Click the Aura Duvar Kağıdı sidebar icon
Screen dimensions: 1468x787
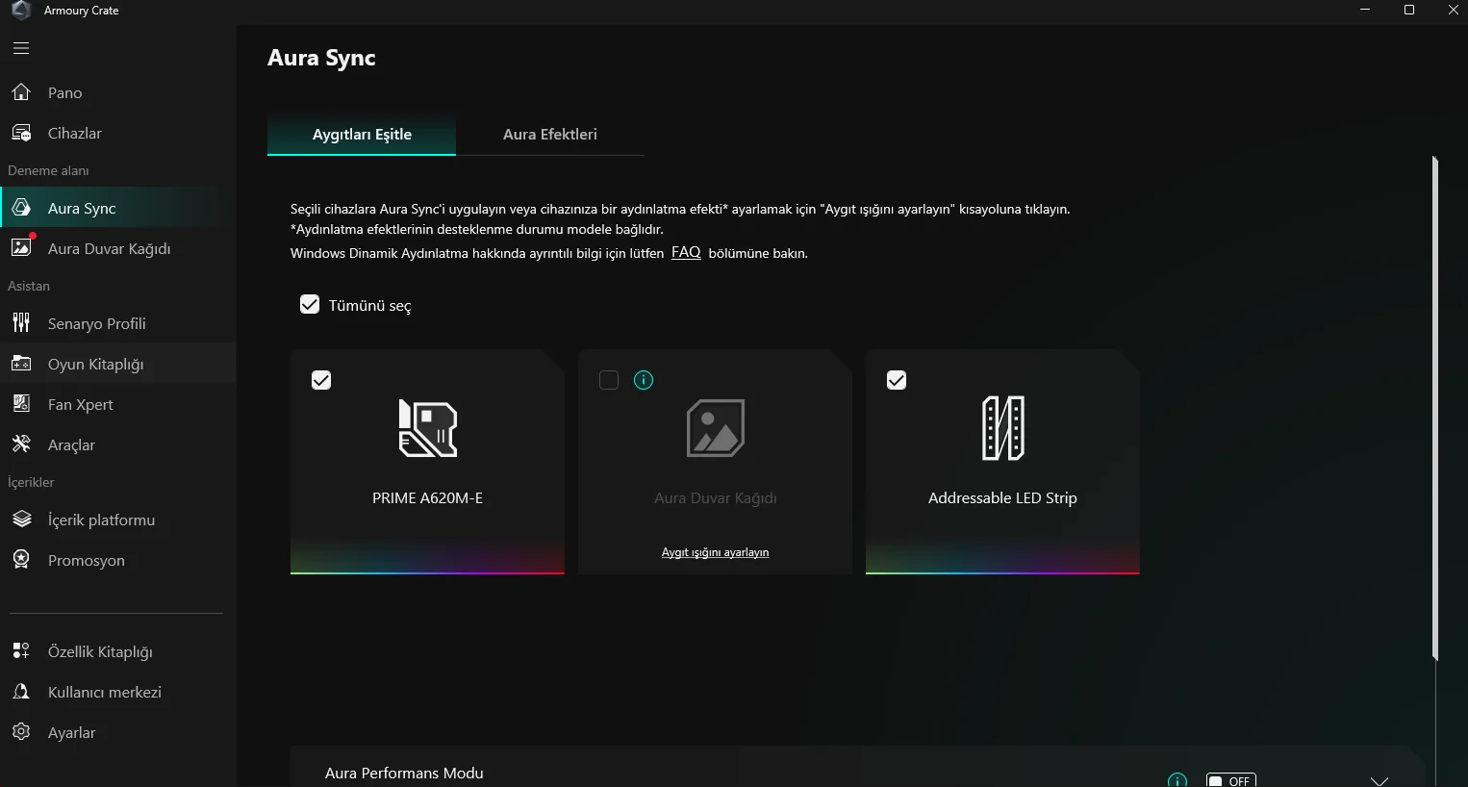pos(21,247)
